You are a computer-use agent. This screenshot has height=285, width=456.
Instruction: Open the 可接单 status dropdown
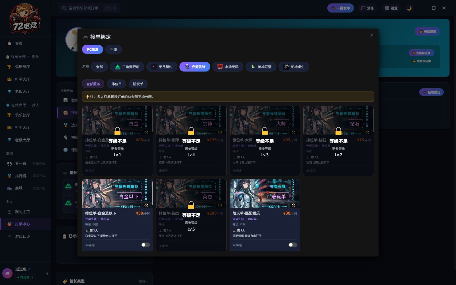click(x=25, y=277)
